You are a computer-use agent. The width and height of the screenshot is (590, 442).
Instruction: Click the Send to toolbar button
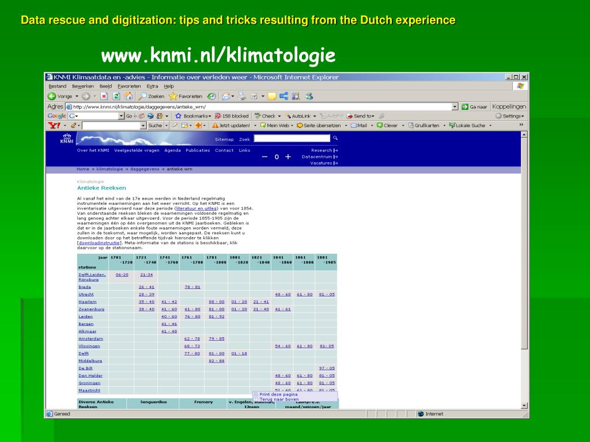361,116
